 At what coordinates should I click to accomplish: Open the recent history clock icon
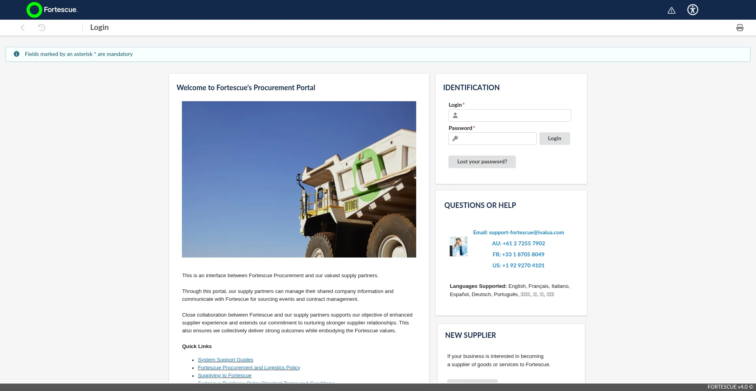[42, 28]
